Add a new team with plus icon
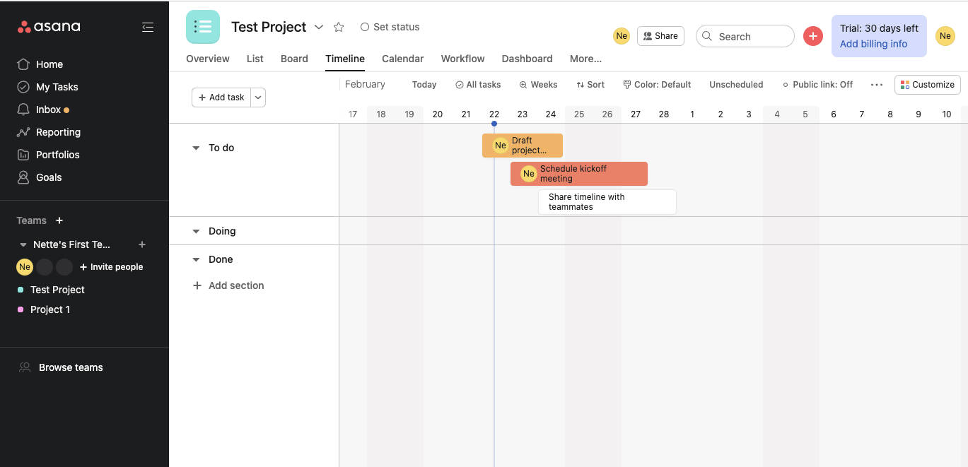The image size is (968, 467). (59, 220)
